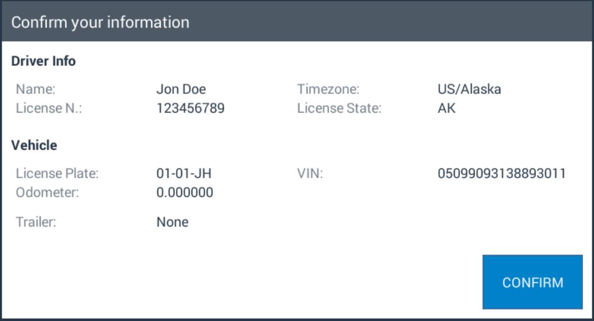Select the driver name Jon Doe
The height and width of the screenshot is (321, 594).
[x=181, y=89]
